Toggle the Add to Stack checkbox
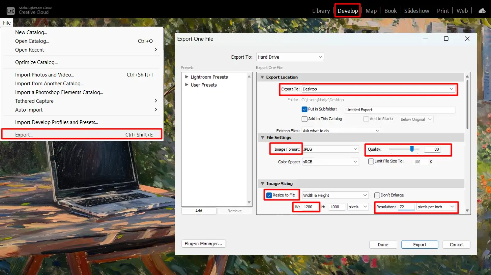491x275 pixels. (366, 119)
